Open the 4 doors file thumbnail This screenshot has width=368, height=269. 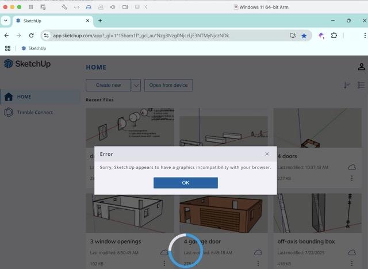click(317, 128)
